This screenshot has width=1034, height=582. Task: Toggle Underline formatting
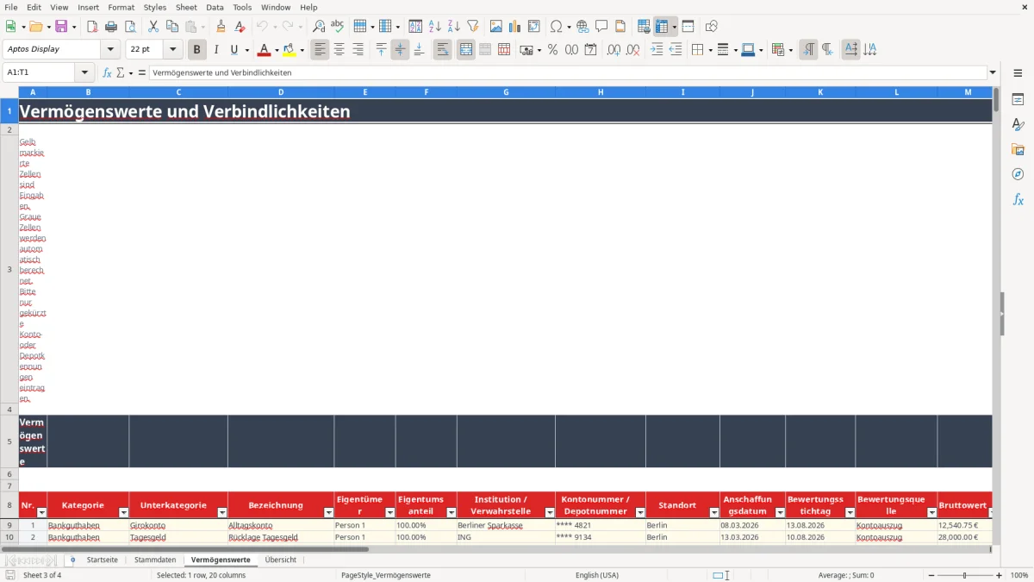coord(234,50)
